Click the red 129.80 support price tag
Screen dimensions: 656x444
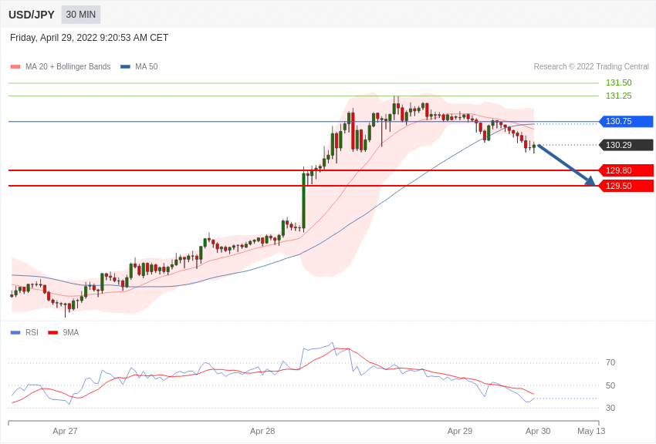coord(626,170)
